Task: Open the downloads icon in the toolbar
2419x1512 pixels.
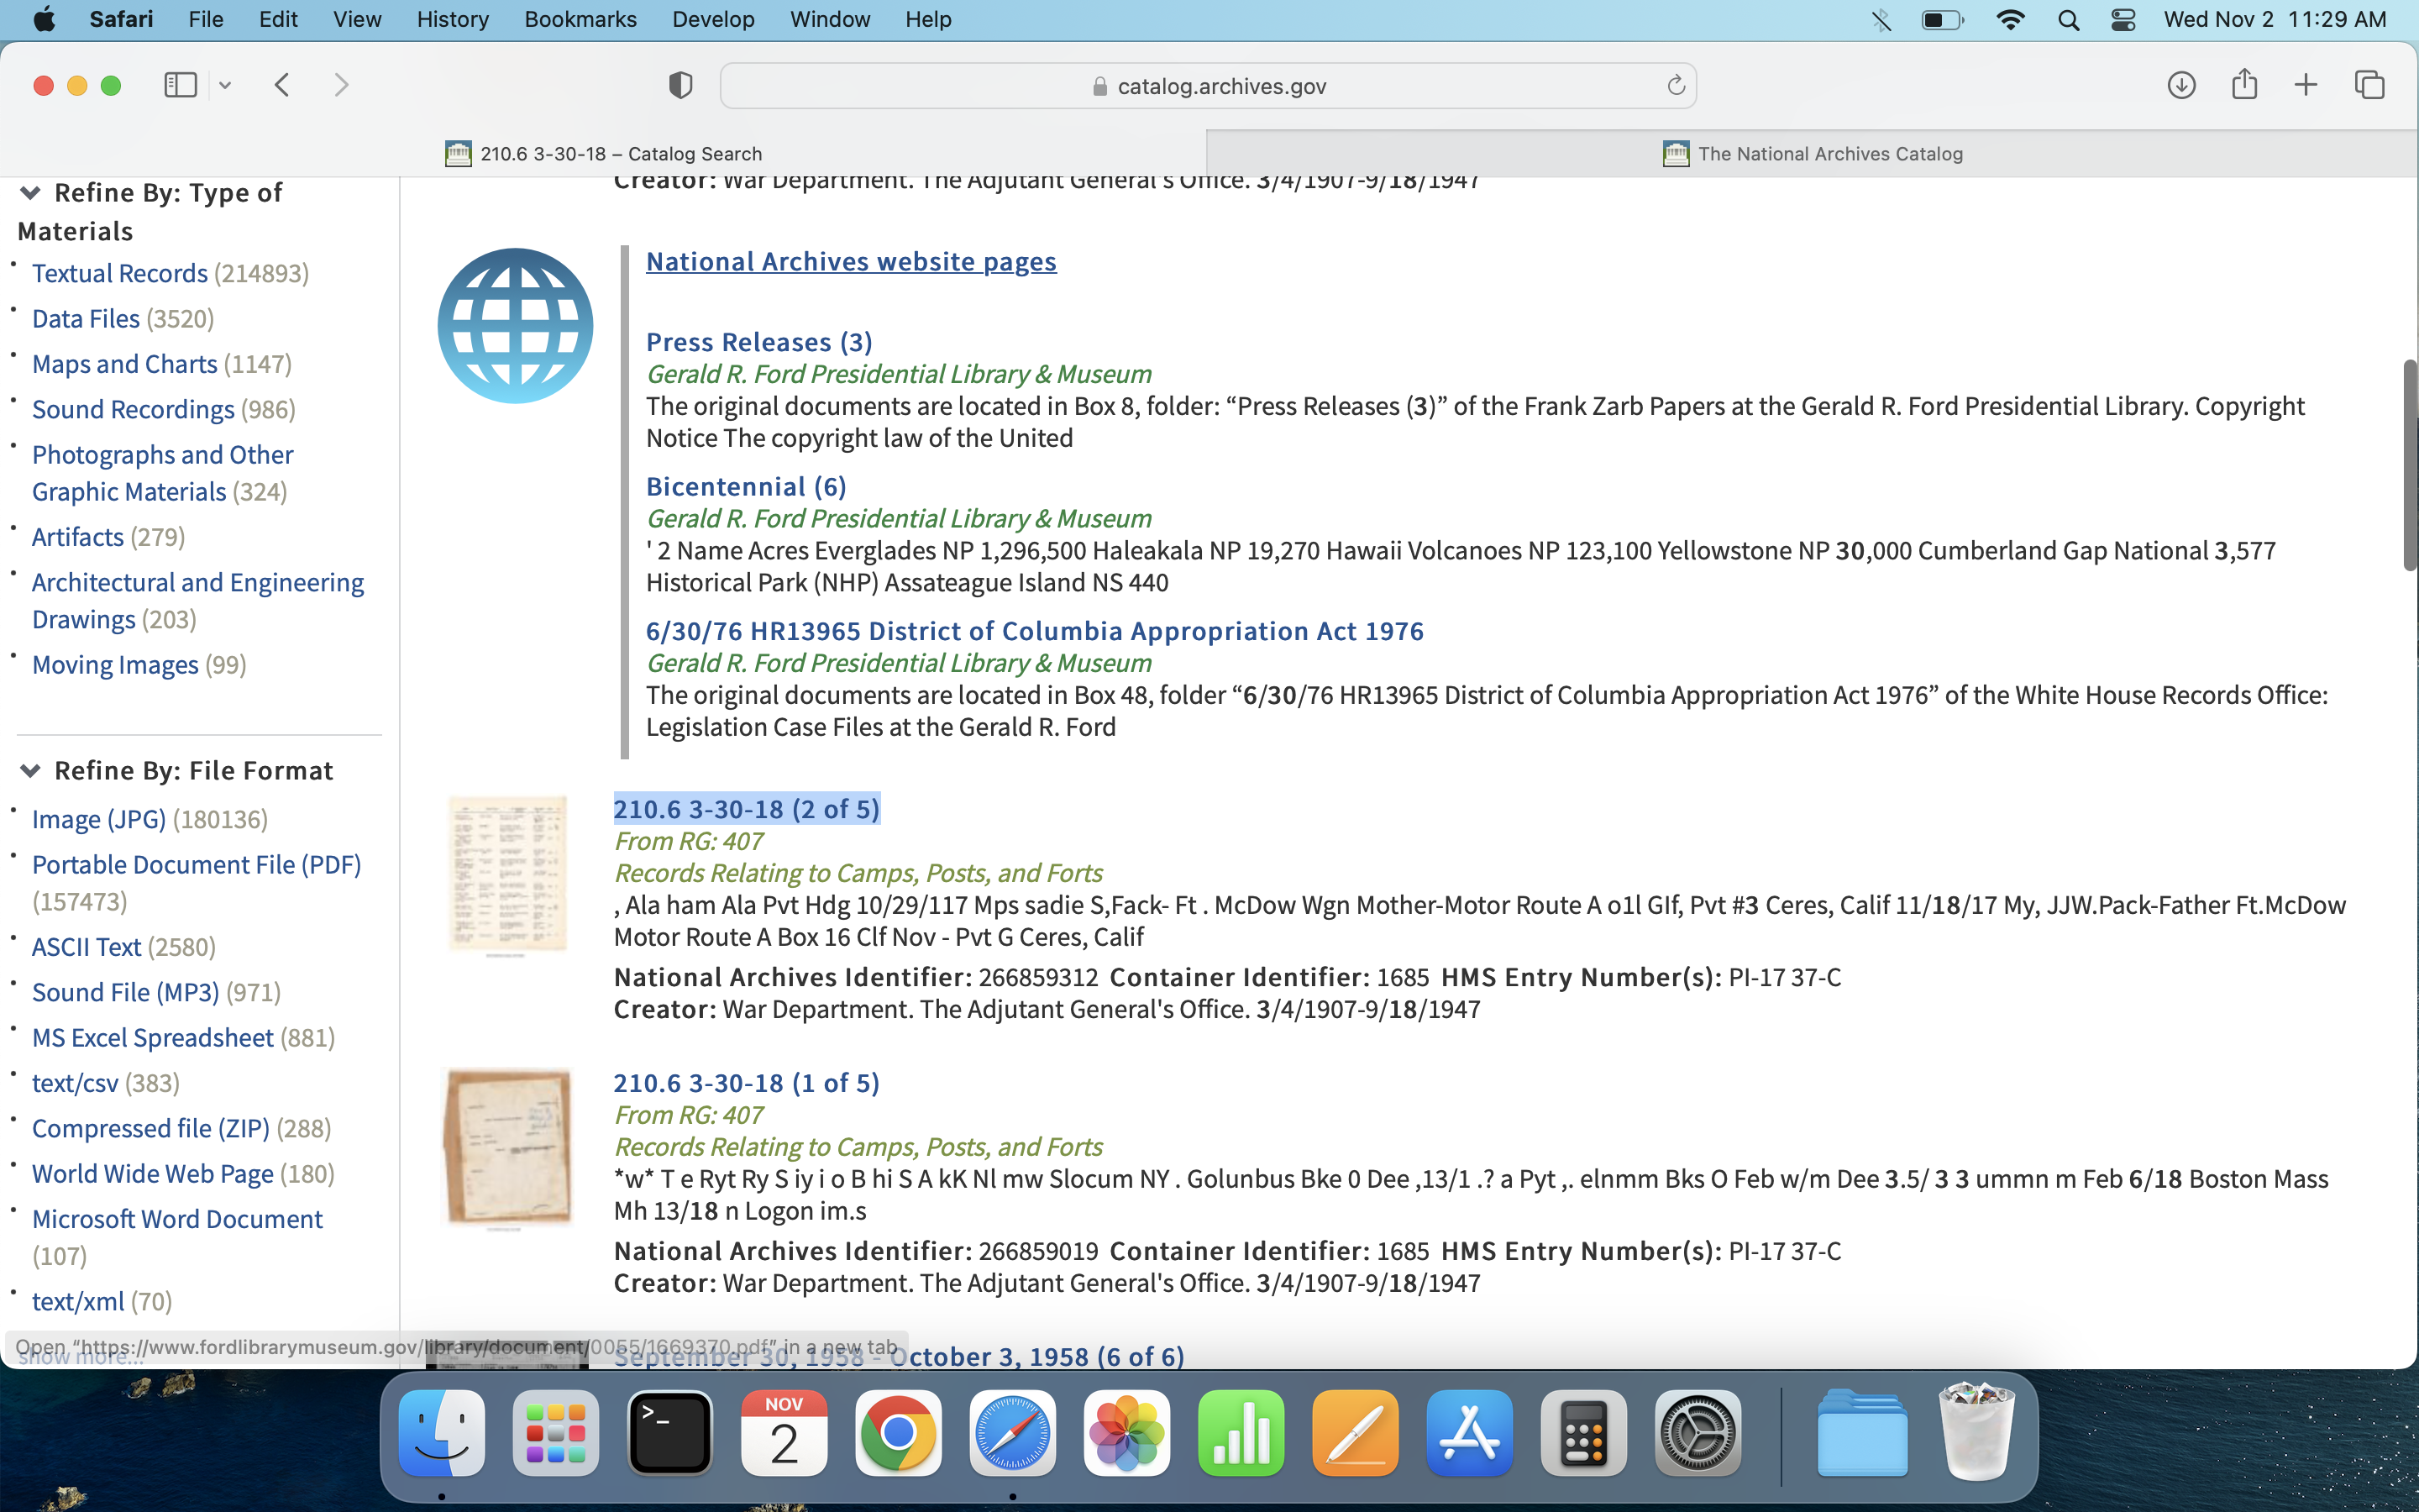Action: tap(2181, 85)
